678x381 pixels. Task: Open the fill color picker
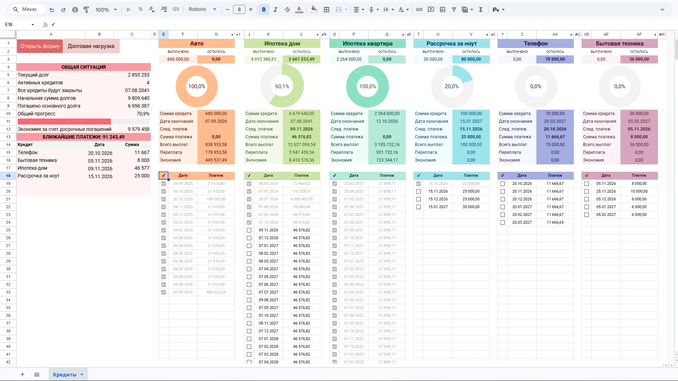[314, 10]
